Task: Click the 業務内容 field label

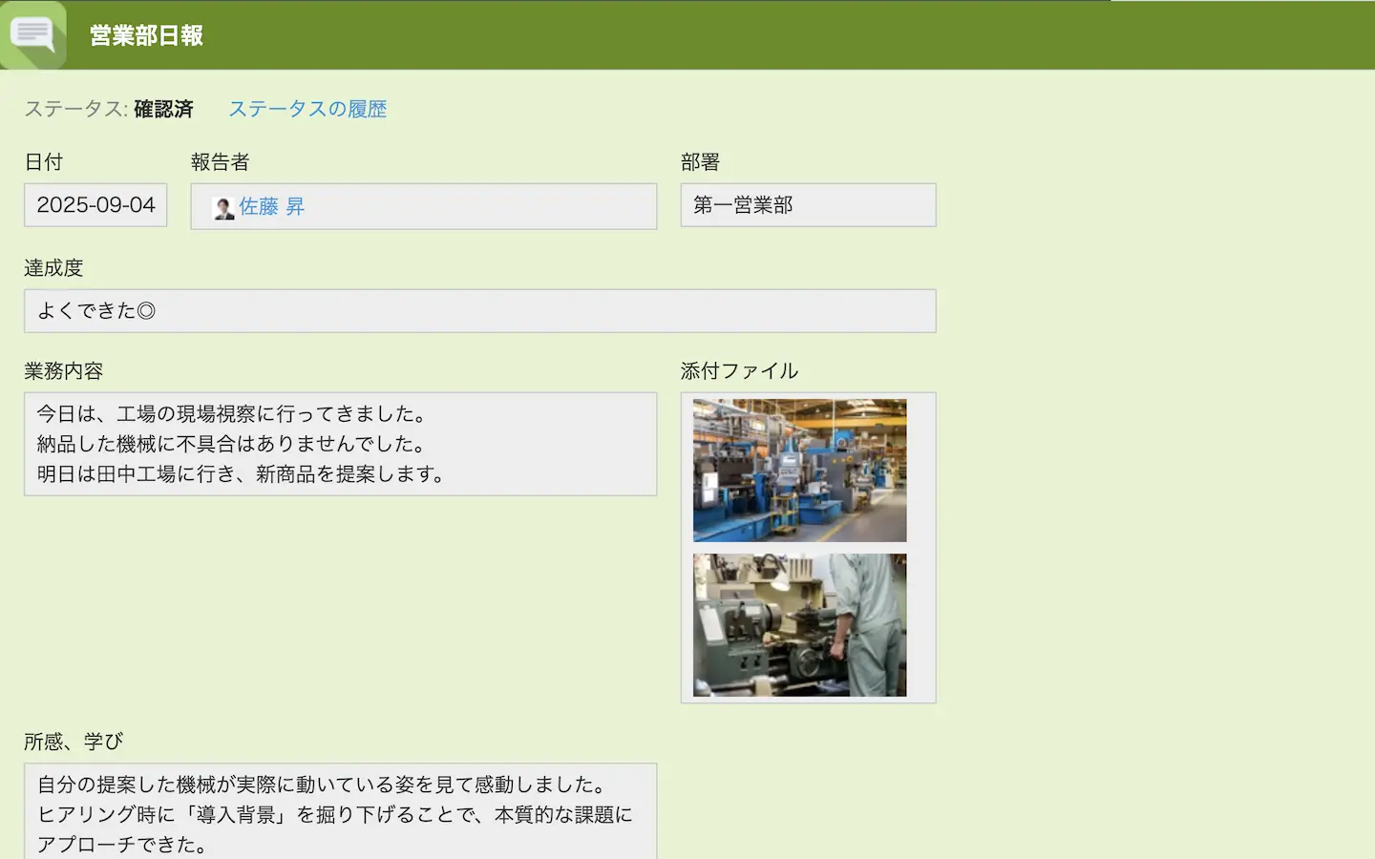Action: 63,371
